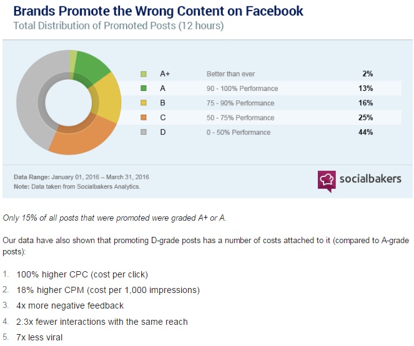Click the 'Brands Promote the Wrong Content' heading

click(x=159, y=11)
